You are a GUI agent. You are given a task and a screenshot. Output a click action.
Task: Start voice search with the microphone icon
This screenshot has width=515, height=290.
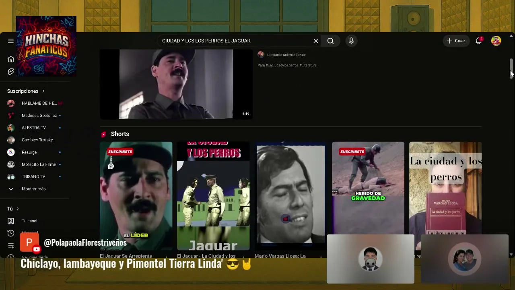point(351,41)
